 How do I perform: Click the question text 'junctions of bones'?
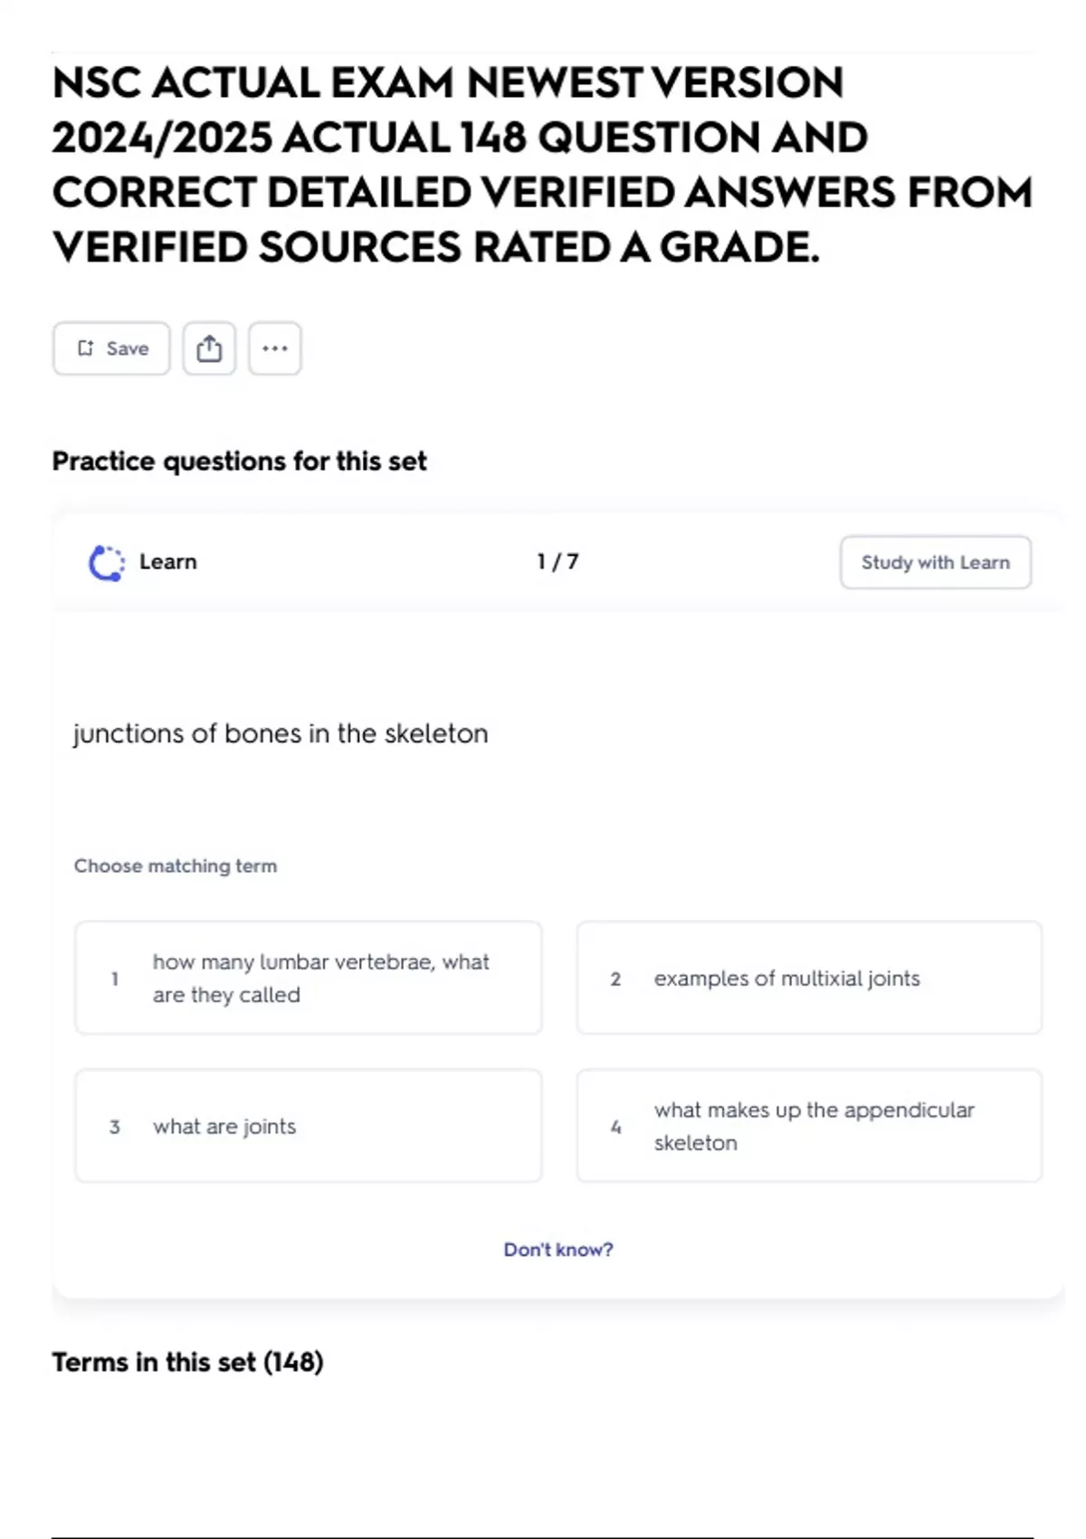(281, 733)
